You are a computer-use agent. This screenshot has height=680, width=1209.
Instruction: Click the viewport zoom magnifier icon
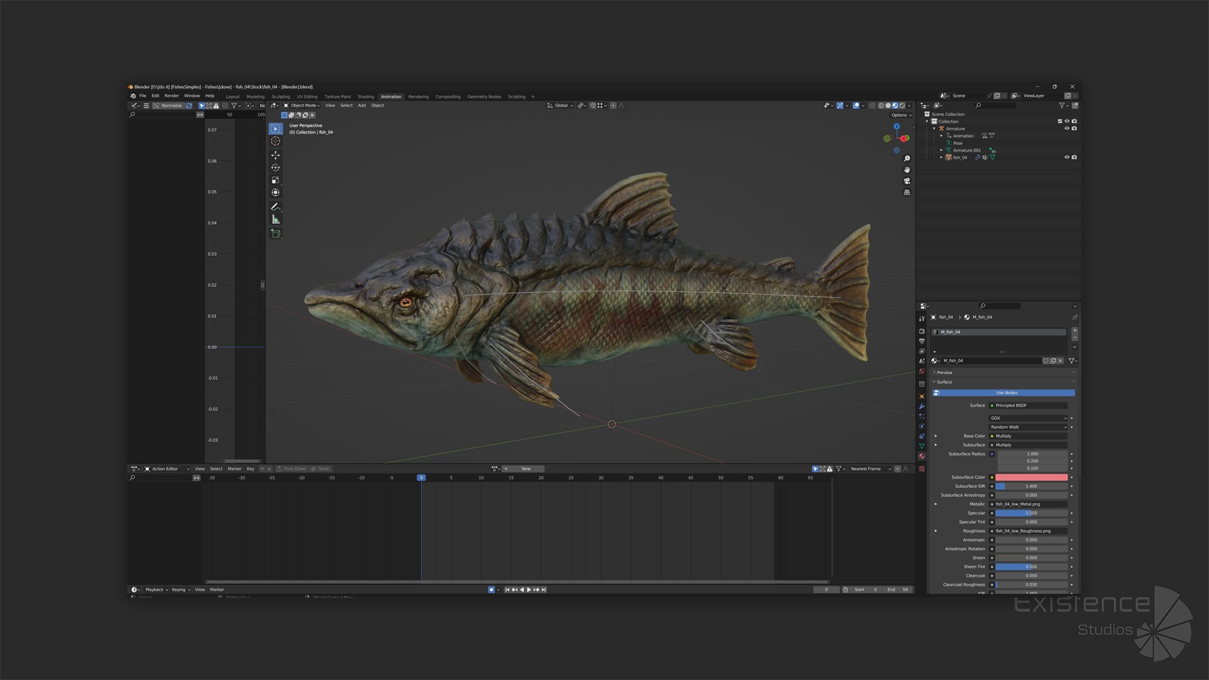pos(907,159)
